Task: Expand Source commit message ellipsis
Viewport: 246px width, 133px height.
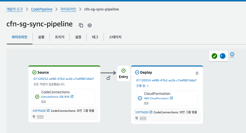Action: pos(40,117)
